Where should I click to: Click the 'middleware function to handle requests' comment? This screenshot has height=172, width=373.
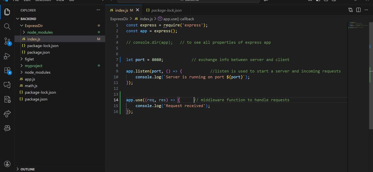pyautogui.click(x=242, y=100)
